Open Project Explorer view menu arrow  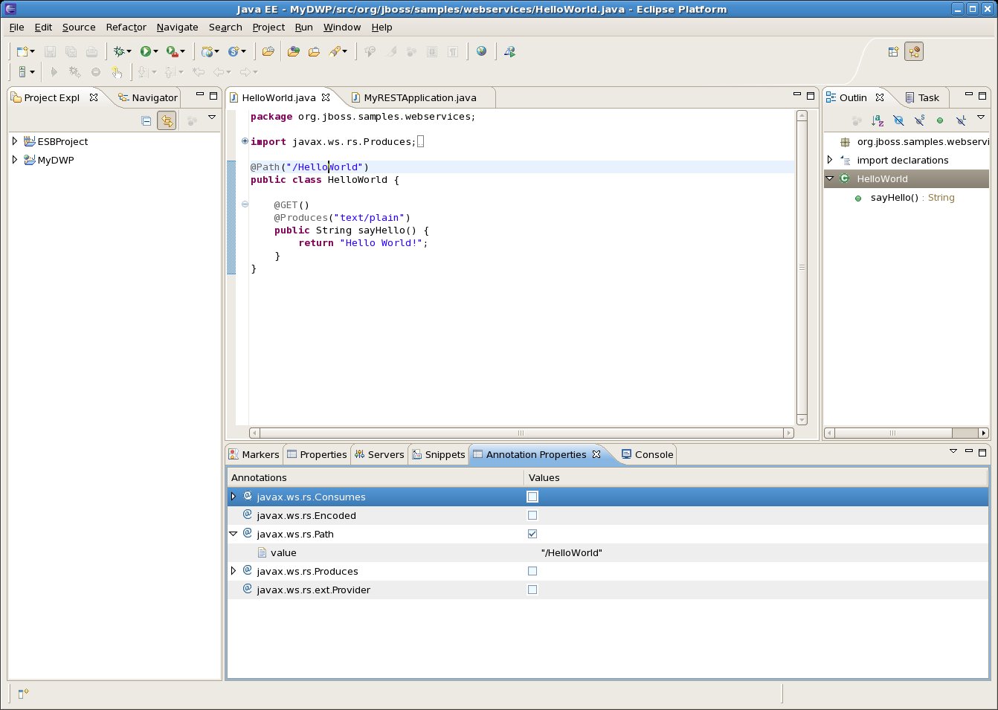coord(212,117)
